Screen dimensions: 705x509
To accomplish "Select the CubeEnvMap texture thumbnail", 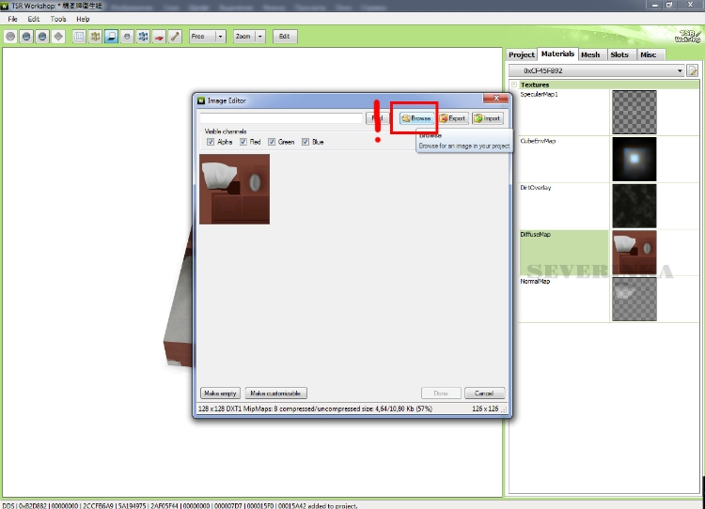I will coord(634,159).
